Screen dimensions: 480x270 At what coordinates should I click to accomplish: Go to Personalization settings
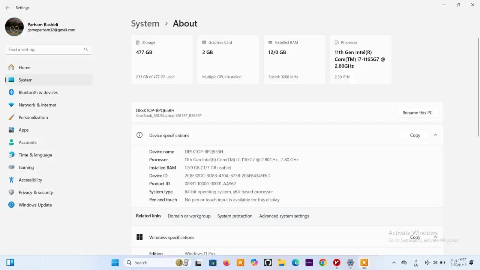tap(33, 117)
